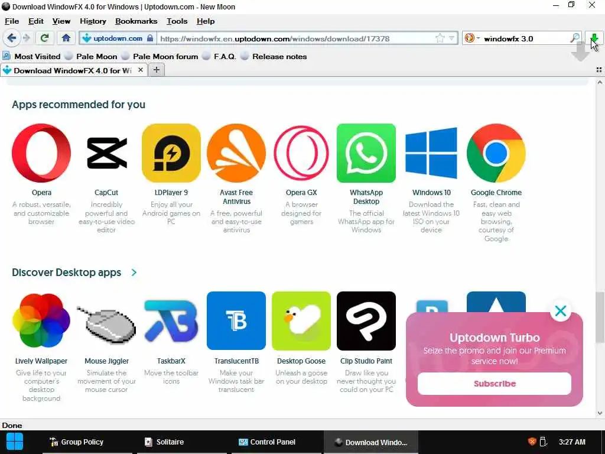605x454 pixels.
Task: Open the Google Chrome icon
Action: coord(496,153)
